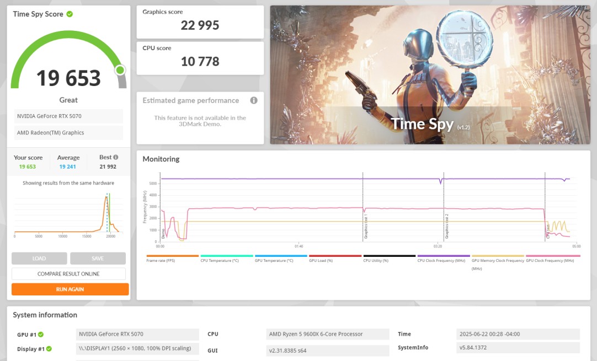Open Compare Result Online
Viewport: 597px width, 361px height.
(68, 274)
